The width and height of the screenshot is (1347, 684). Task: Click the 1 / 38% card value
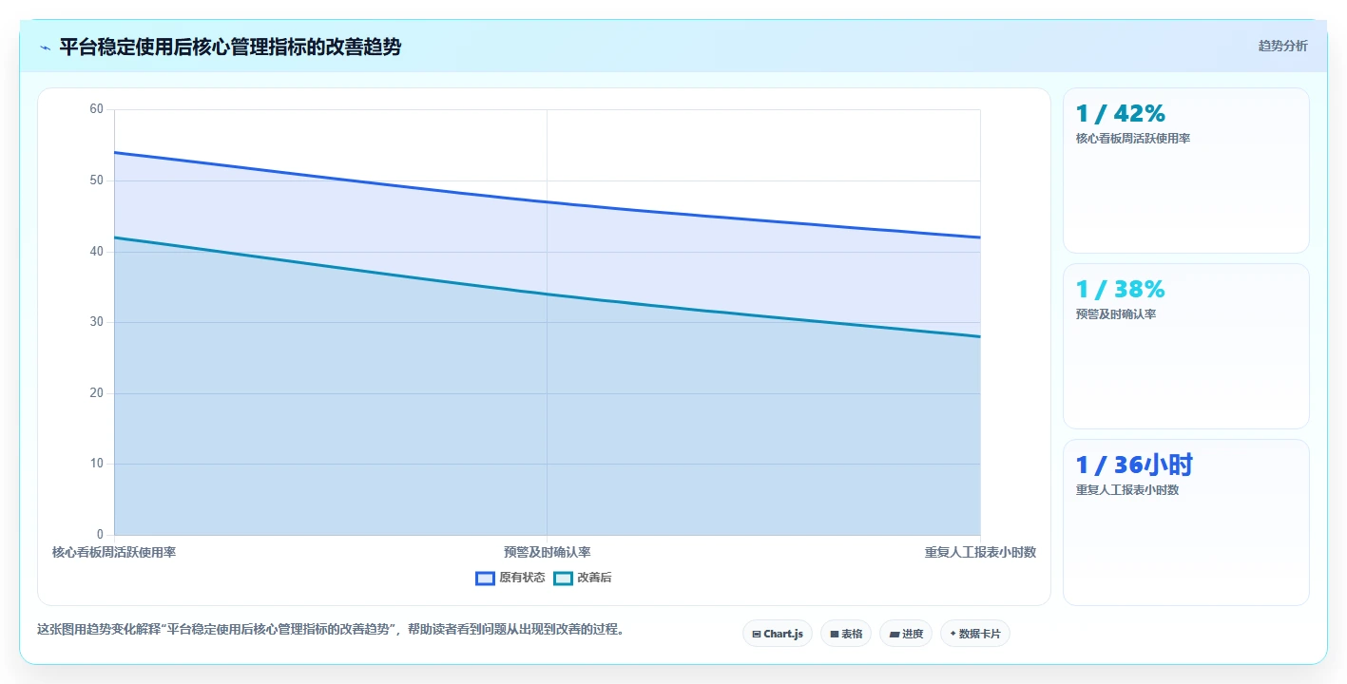pyautogui.click(x=1120, y=290)
